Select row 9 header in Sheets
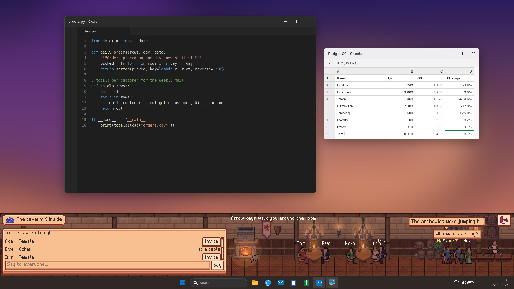Screen dimensions: 514x289 click(x=330, y=134)
